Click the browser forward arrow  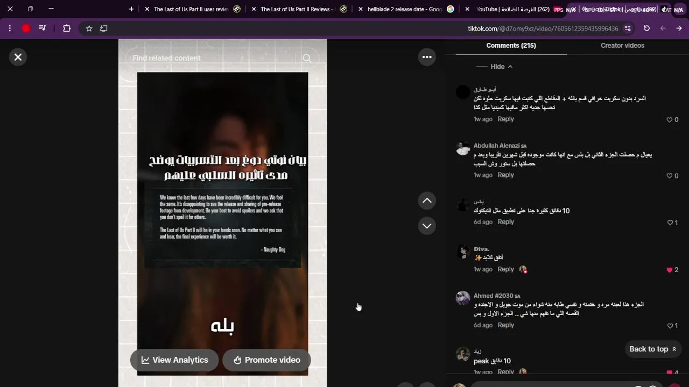[679, 28]
